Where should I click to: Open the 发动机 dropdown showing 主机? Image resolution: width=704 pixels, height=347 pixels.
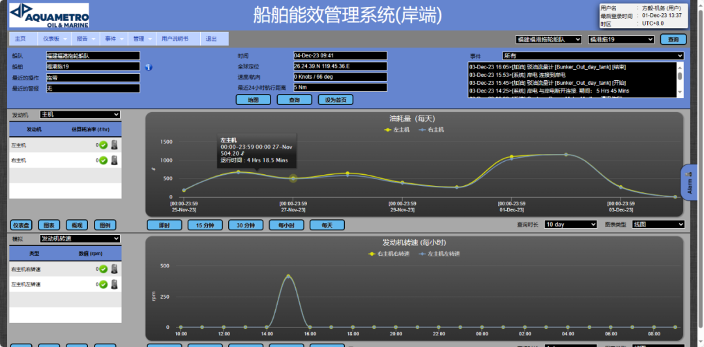80,115
